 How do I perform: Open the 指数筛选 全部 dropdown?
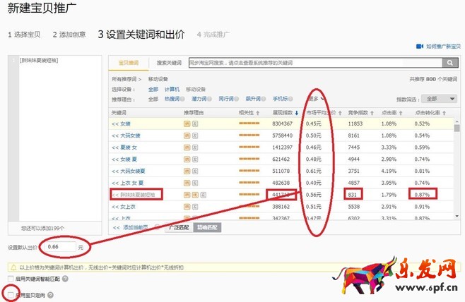click(x=437, y=99)
